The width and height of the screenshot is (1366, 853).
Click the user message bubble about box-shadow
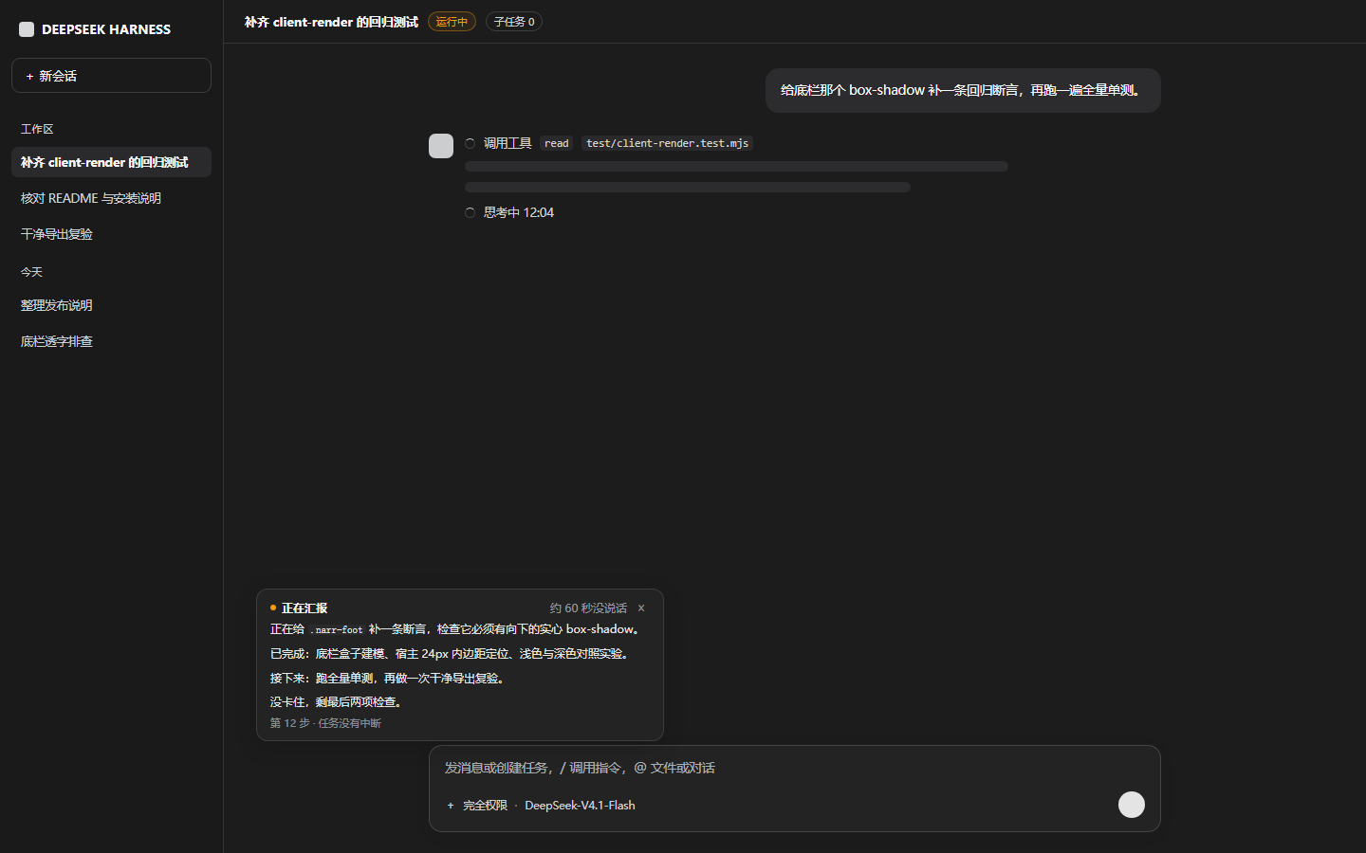963,90
